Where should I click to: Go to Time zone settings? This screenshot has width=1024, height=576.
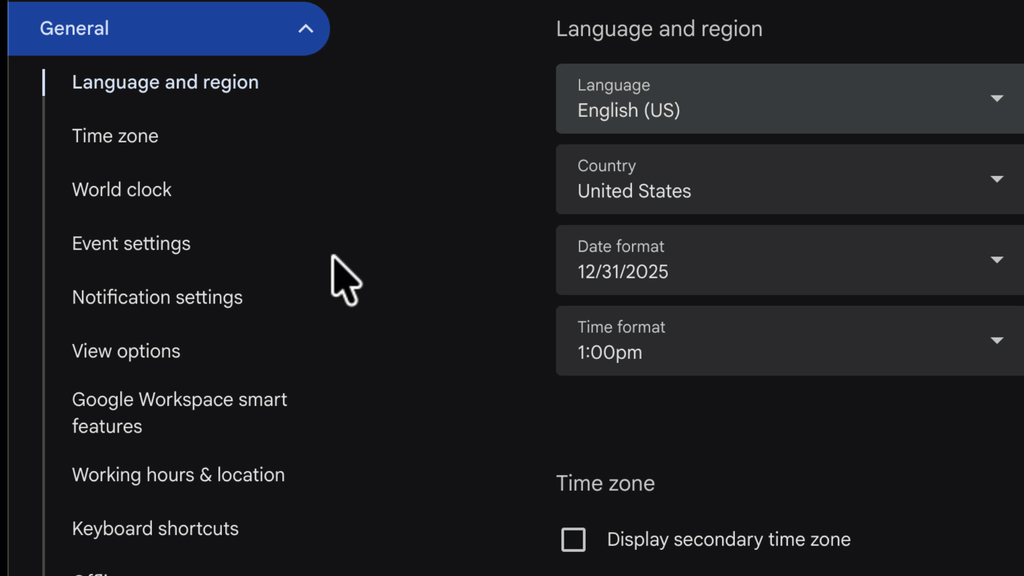click(x=115, y=136)
